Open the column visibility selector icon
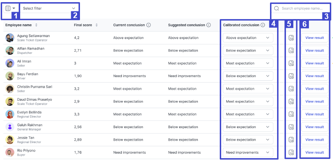 10,8
